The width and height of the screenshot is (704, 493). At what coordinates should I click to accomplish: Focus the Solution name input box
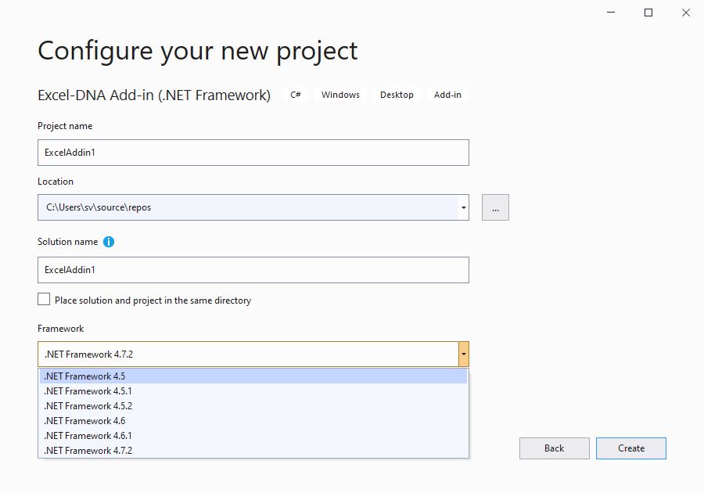pos(253,270)
